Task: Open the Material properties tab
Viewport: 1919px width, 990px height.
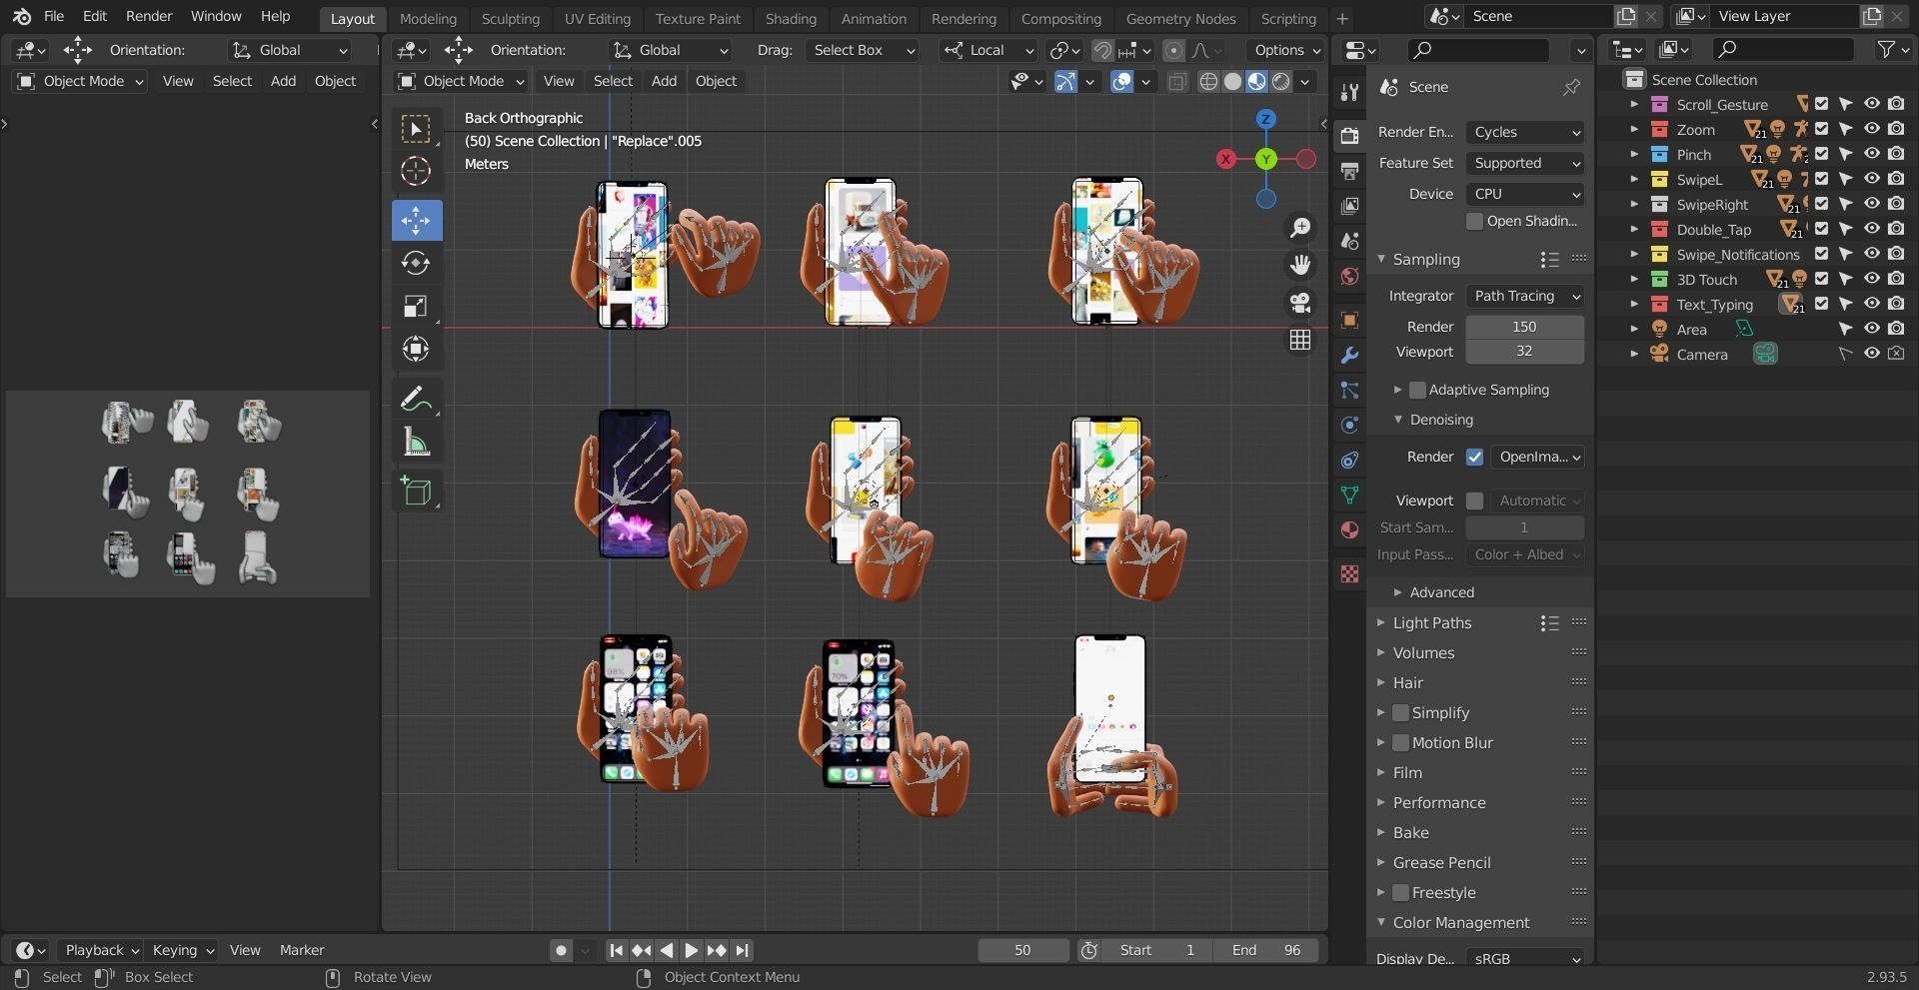Action: pyautogui.click(x=1349, y=529)
